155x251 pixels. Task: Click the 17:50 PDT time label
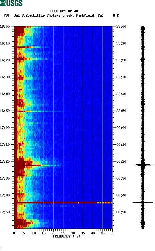pyautogui.click(x=5, y=212)
